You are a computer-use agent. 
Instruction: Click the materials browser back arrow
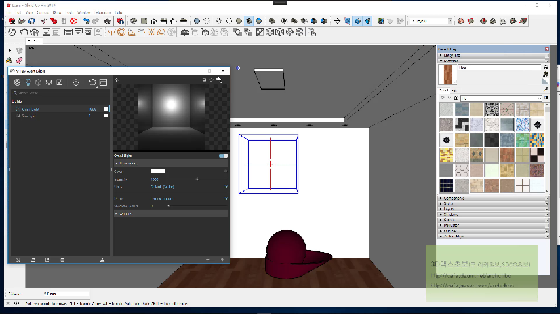point(443,97)
